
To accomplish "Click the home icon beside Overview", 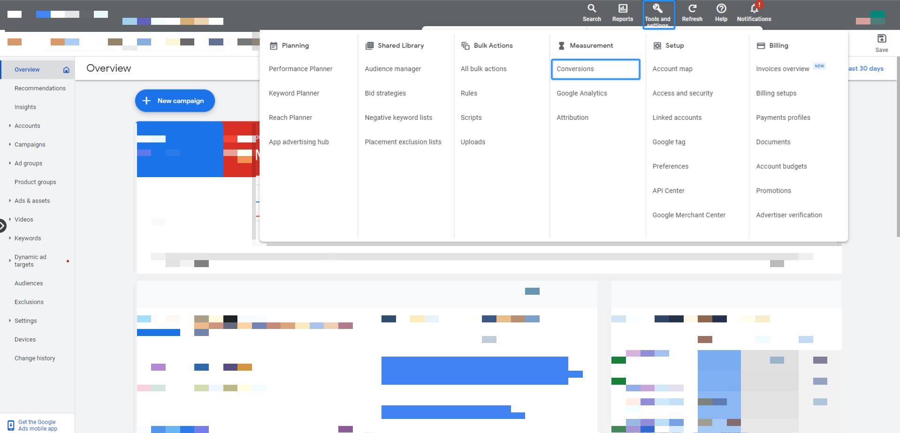I will pos(66,70).
